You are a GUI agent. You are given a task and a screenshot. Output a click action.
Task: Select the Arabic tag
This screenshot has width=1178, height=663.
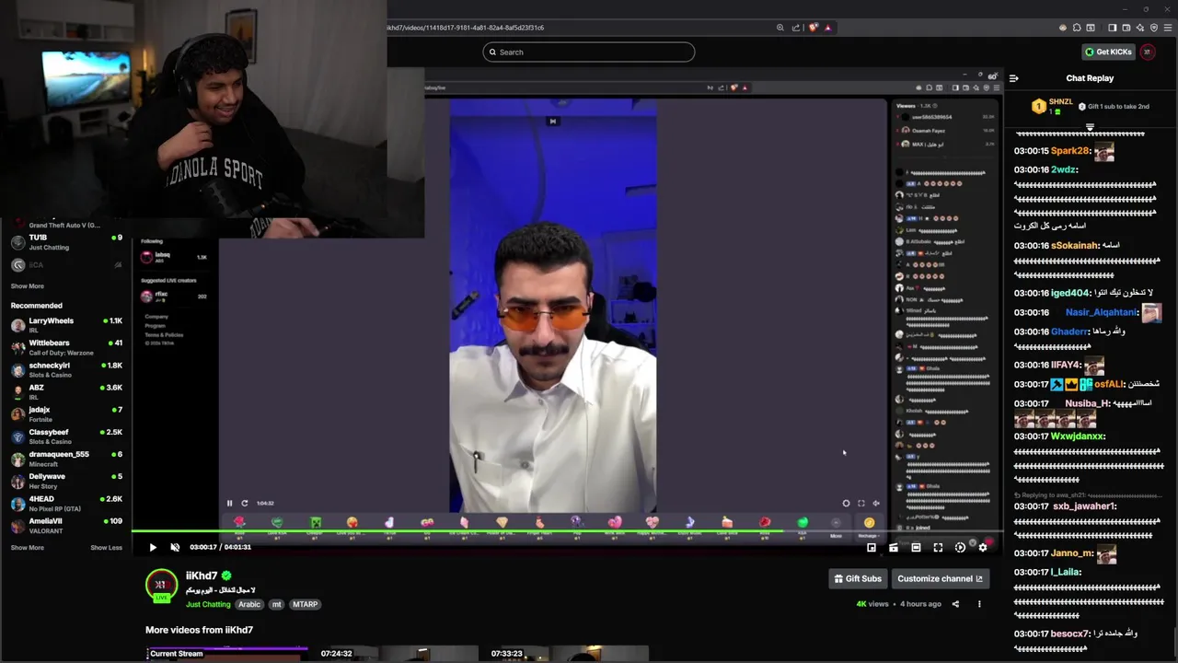(x=249, y=604)
